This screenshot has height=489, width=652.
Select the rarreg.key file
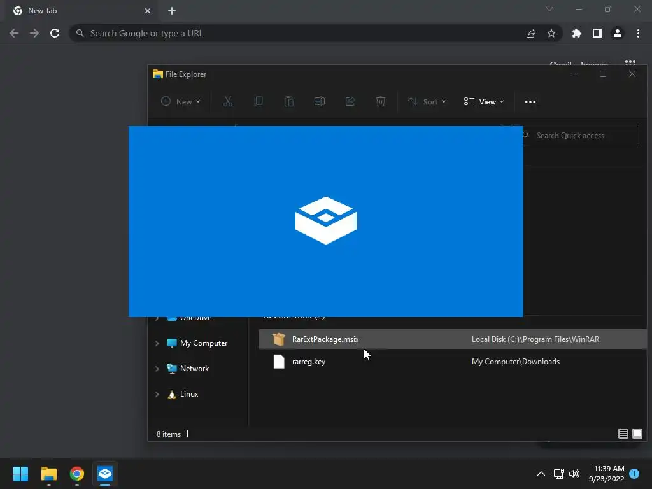[453, 362]
